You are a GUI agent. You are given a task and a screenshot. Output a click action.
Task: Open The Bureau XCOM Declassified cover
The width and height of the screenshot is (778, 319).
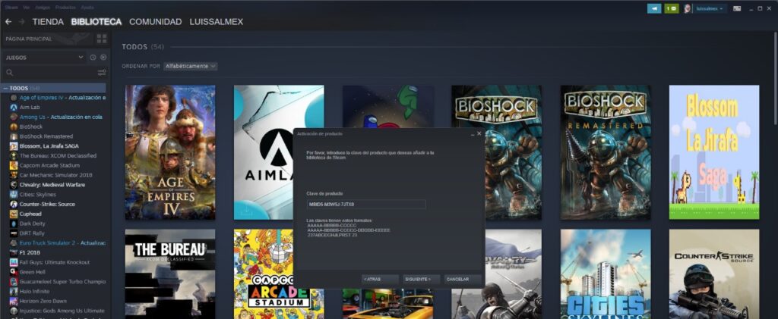click(170, 274)
